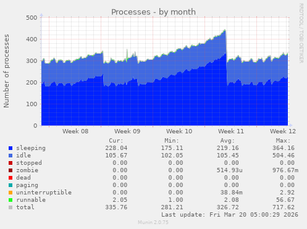Click idle current value 105.67
The width and height of the screenshot is (307, 229).
[x=116, y=156]
